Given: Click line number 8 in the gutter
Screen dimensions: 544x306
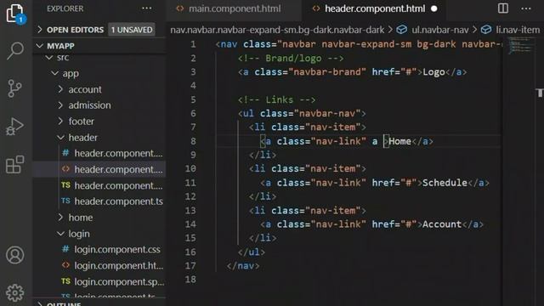Looking at the screenshot, I should coord(193,141).
